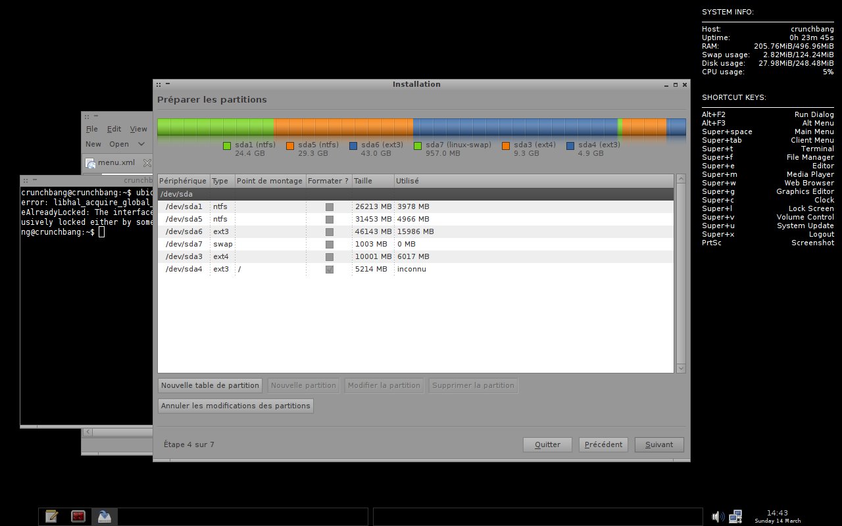The width and height of the screenshot is (842, 526).
Task: Open the Edit menu in the editor
Action: [114, 129]
